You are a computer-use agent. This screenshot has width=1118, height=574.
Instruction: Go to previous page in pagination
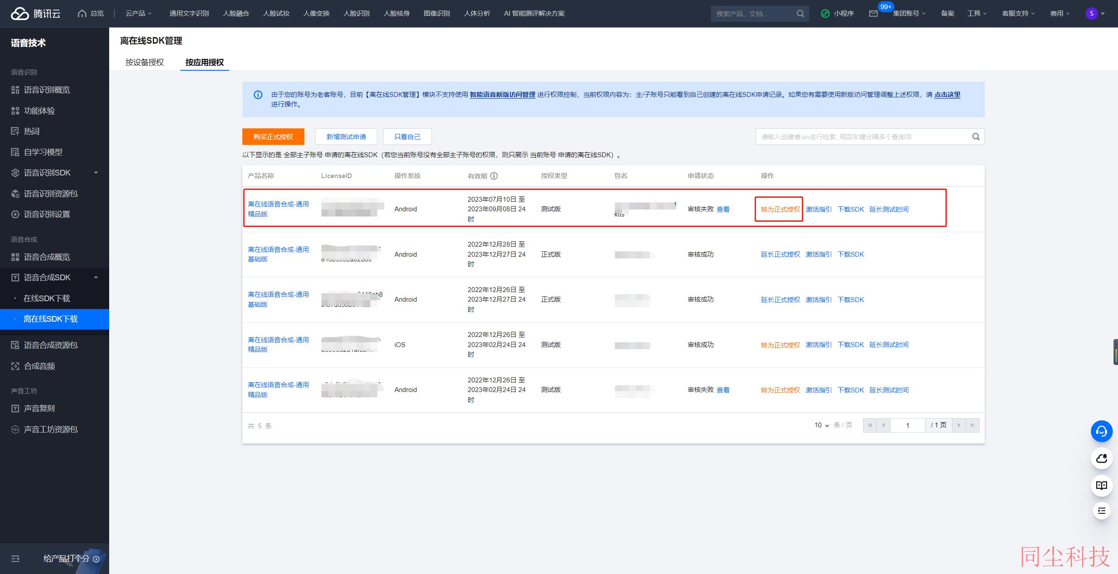(x=883, y=425)
